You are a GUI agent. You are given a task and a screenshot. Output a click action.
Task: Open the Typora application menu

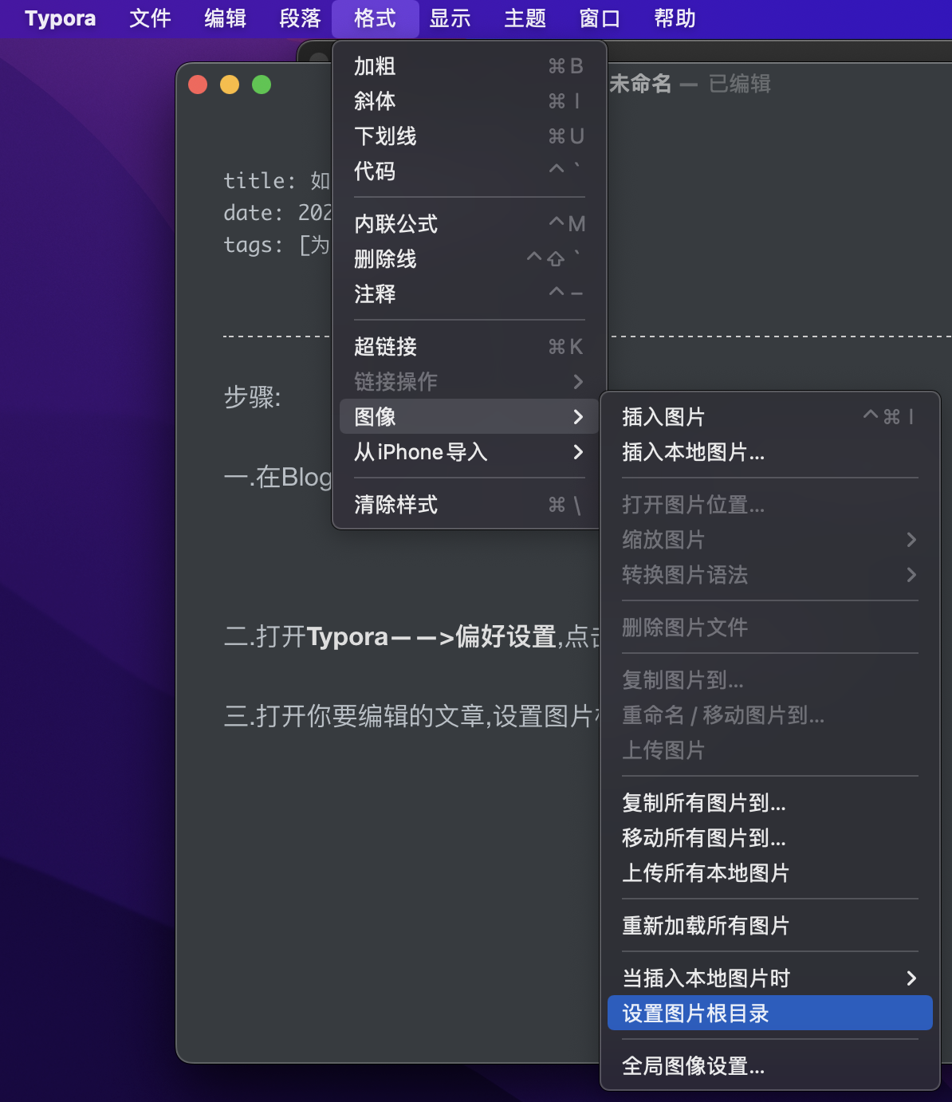pos(61,18)
